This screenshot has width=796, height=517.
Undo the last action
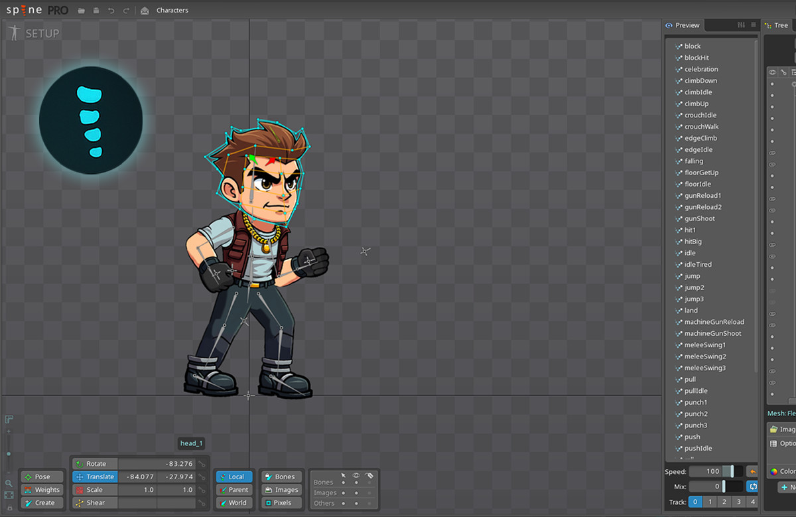coord(109,10)
